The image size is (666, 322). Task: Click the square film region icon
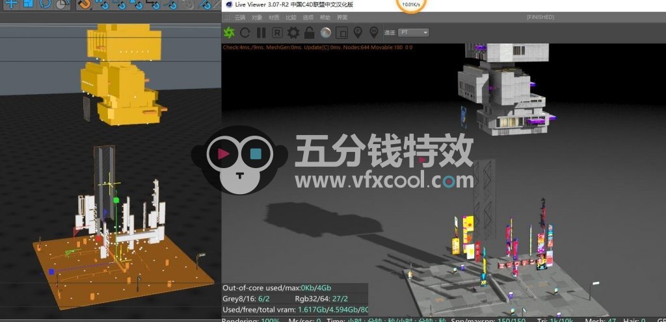point(342,32)
